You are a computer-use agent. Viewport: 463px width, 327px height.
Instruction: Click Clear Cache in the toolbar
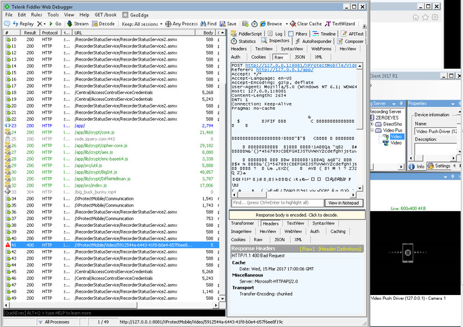pyautogui.click(x=306, y=23)
